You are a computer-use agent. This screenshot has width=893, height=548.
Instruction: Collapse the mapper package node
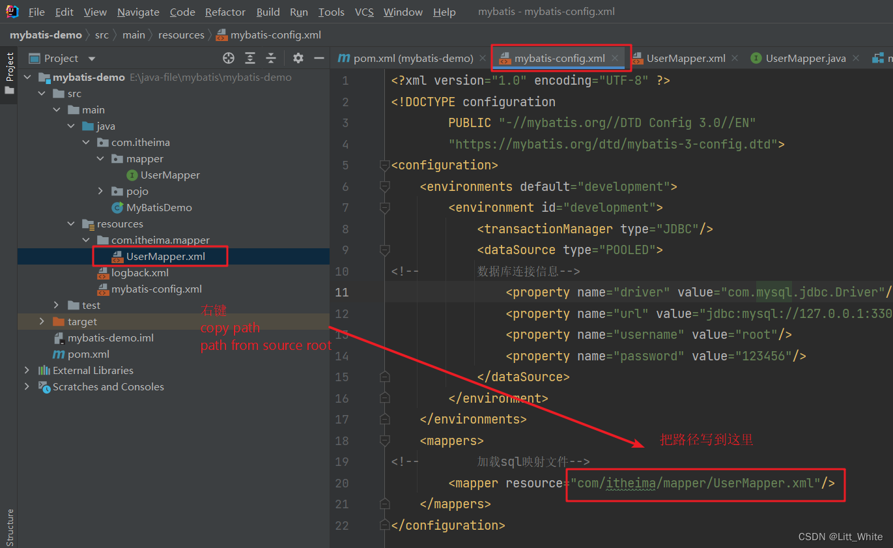(100, 159)
